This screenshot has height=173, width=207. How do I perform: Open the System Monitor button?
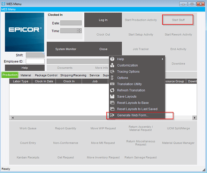coord(66,49)
